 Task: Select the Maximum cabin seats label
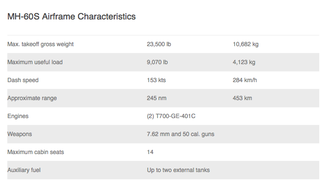tap(36, 152)
